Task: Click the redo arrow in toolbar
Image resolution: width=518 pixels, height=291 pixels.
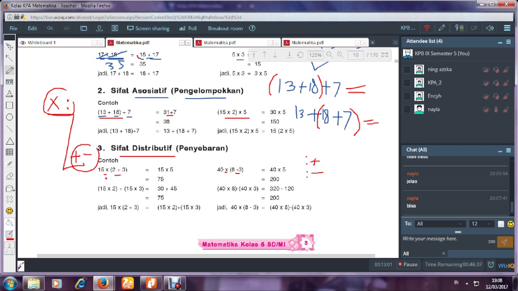Action: [x=66, y=28]
